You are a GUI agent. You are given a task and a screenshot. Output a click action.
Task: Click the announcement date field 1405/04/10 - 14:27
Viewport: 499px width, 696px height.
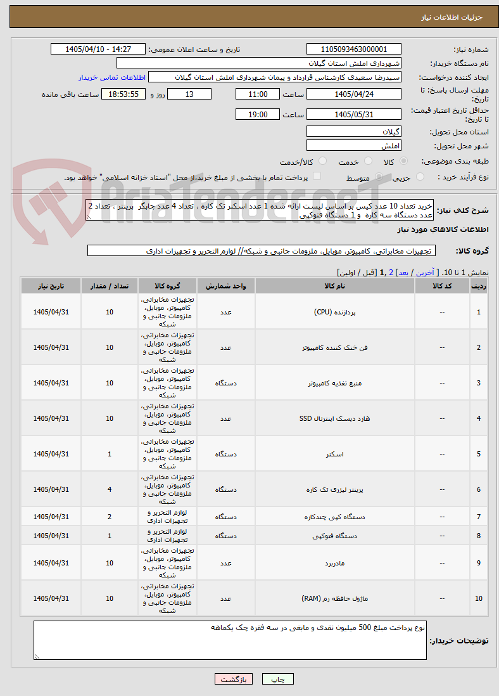(x=98, y=49)
